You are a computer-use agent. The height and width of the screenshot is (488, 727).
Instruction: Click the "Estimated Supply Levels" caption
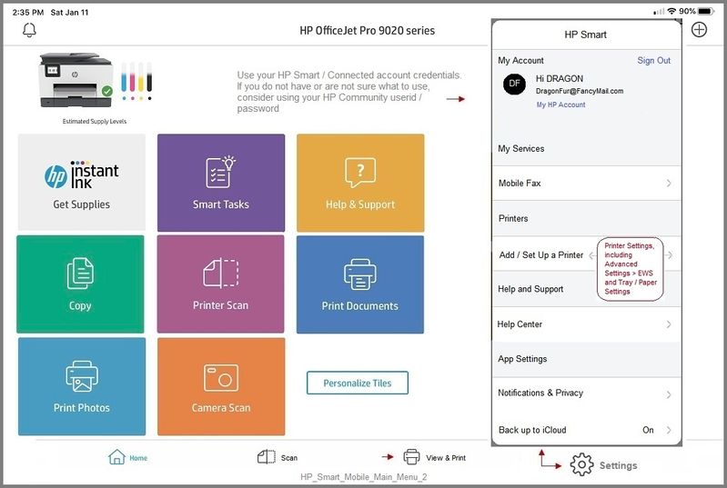pos(95,121)
